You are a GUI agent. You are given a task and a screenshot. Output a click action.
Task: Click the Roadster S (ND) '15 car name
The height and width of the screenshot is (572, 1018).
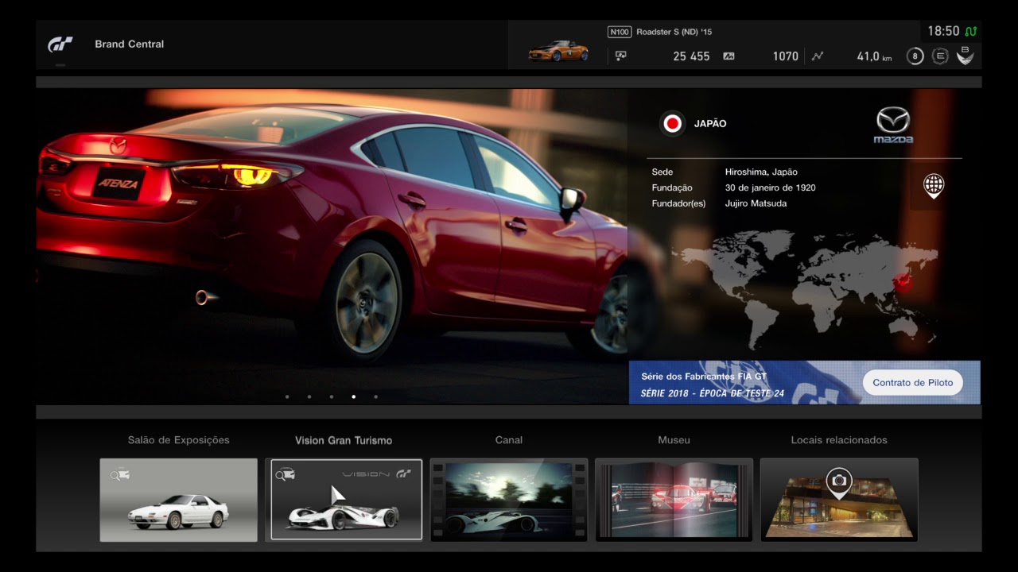[674, 32]
